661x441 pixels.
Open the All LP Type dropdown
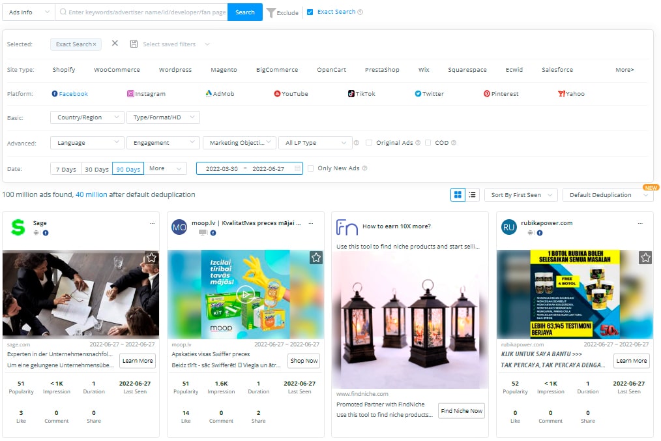coord(316,143)
